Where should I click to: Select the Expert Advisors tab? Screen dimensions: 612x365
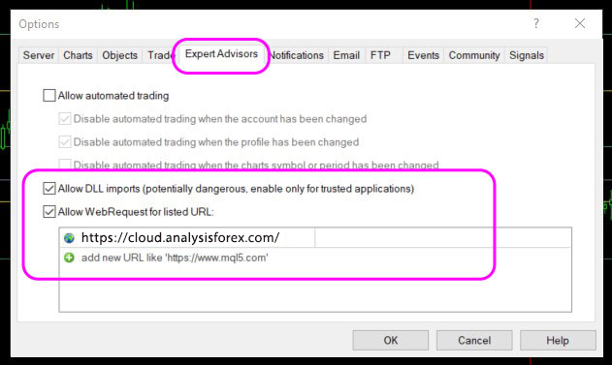click(x=221, y=54)
